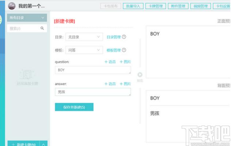The image size is (231, 146).
Task: Click the 保存并新建(S) button
Action: click(x=74, y=107)
